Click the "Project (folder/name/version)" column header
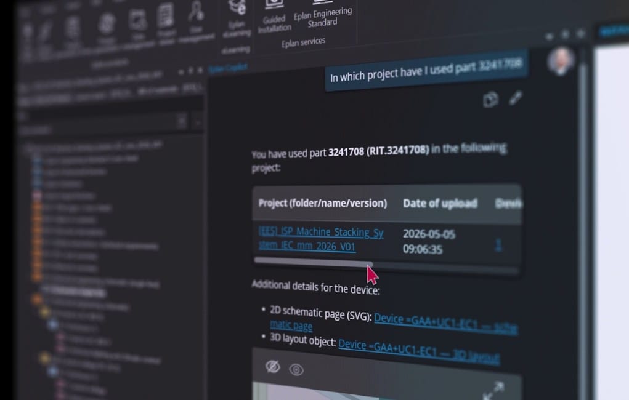Screen dimensions: 629x400 coord(323,203)
